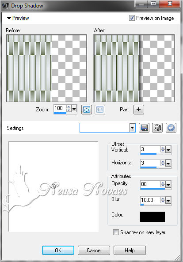Viewport: 183px width, 262px height.
Task: Open the black shadow Color swatch
Action: tap(152, 217)
